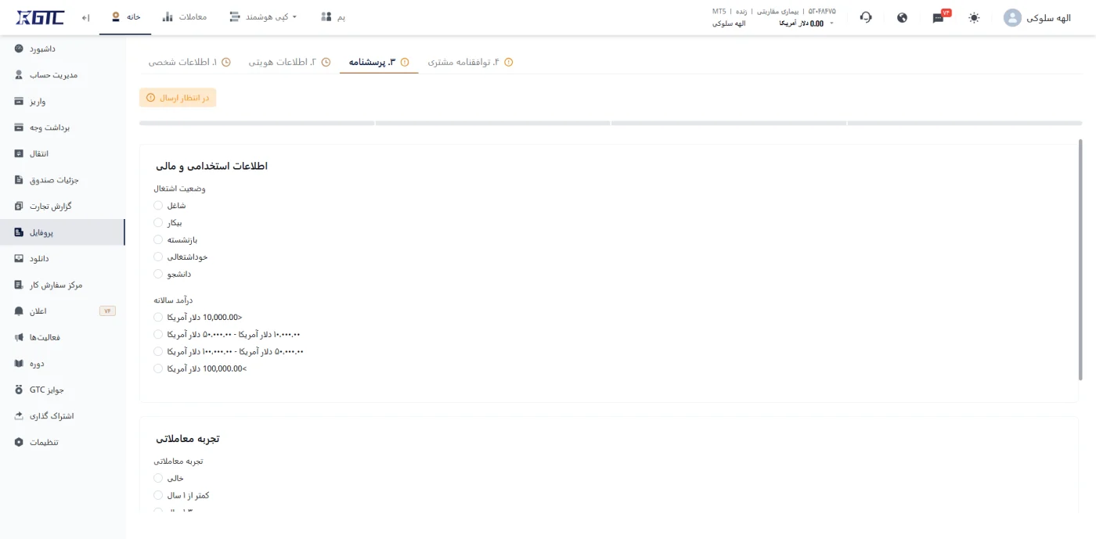The image size is (1096, 539).
Task: Select کمتر از ۱ سال radio button
Action: click(x=158, y=495)
